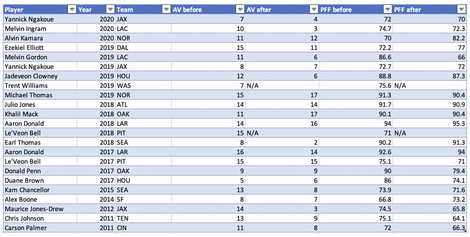The height and width of the screenshot is (237, 470).
Task: Select the Kam Chancellor cell
Action: (40, 190)
